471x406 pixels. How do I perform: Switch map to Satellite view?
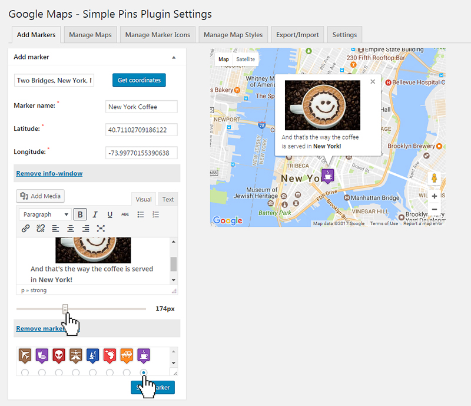point(246,60)
